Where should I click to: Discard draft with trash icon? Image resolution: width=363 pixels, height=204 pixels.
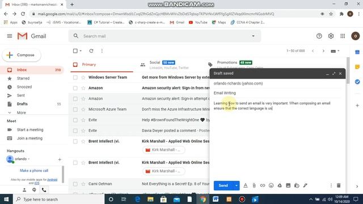tap(339, 185)
